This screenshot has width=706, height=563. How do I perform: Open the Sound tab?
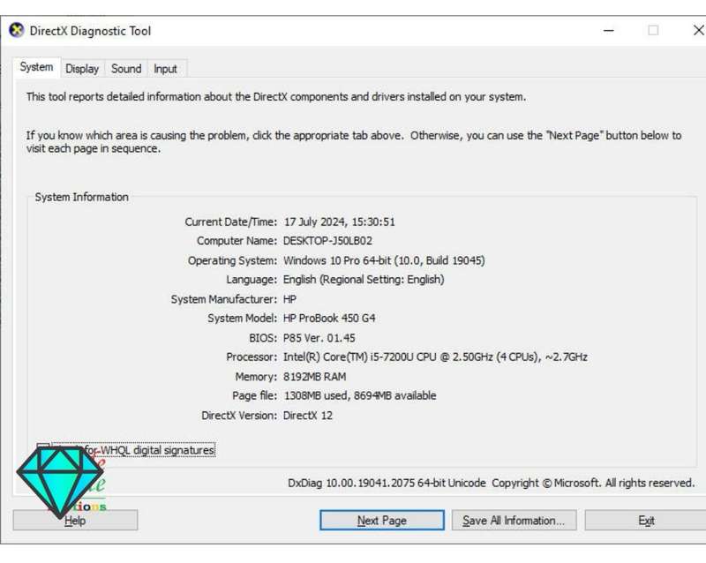click(x=126, y=69)
